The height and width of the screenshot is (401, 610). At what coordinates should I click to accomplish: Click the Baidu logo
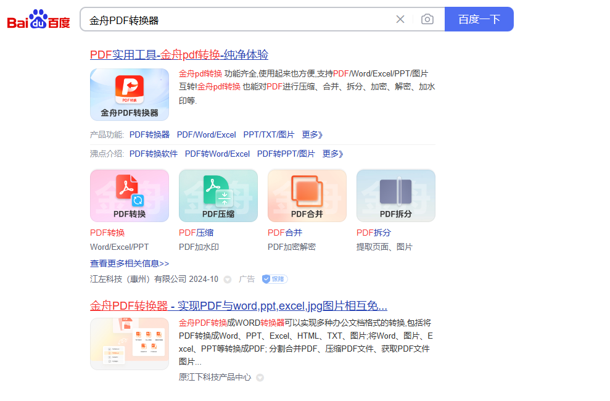(x=38, y=20)
